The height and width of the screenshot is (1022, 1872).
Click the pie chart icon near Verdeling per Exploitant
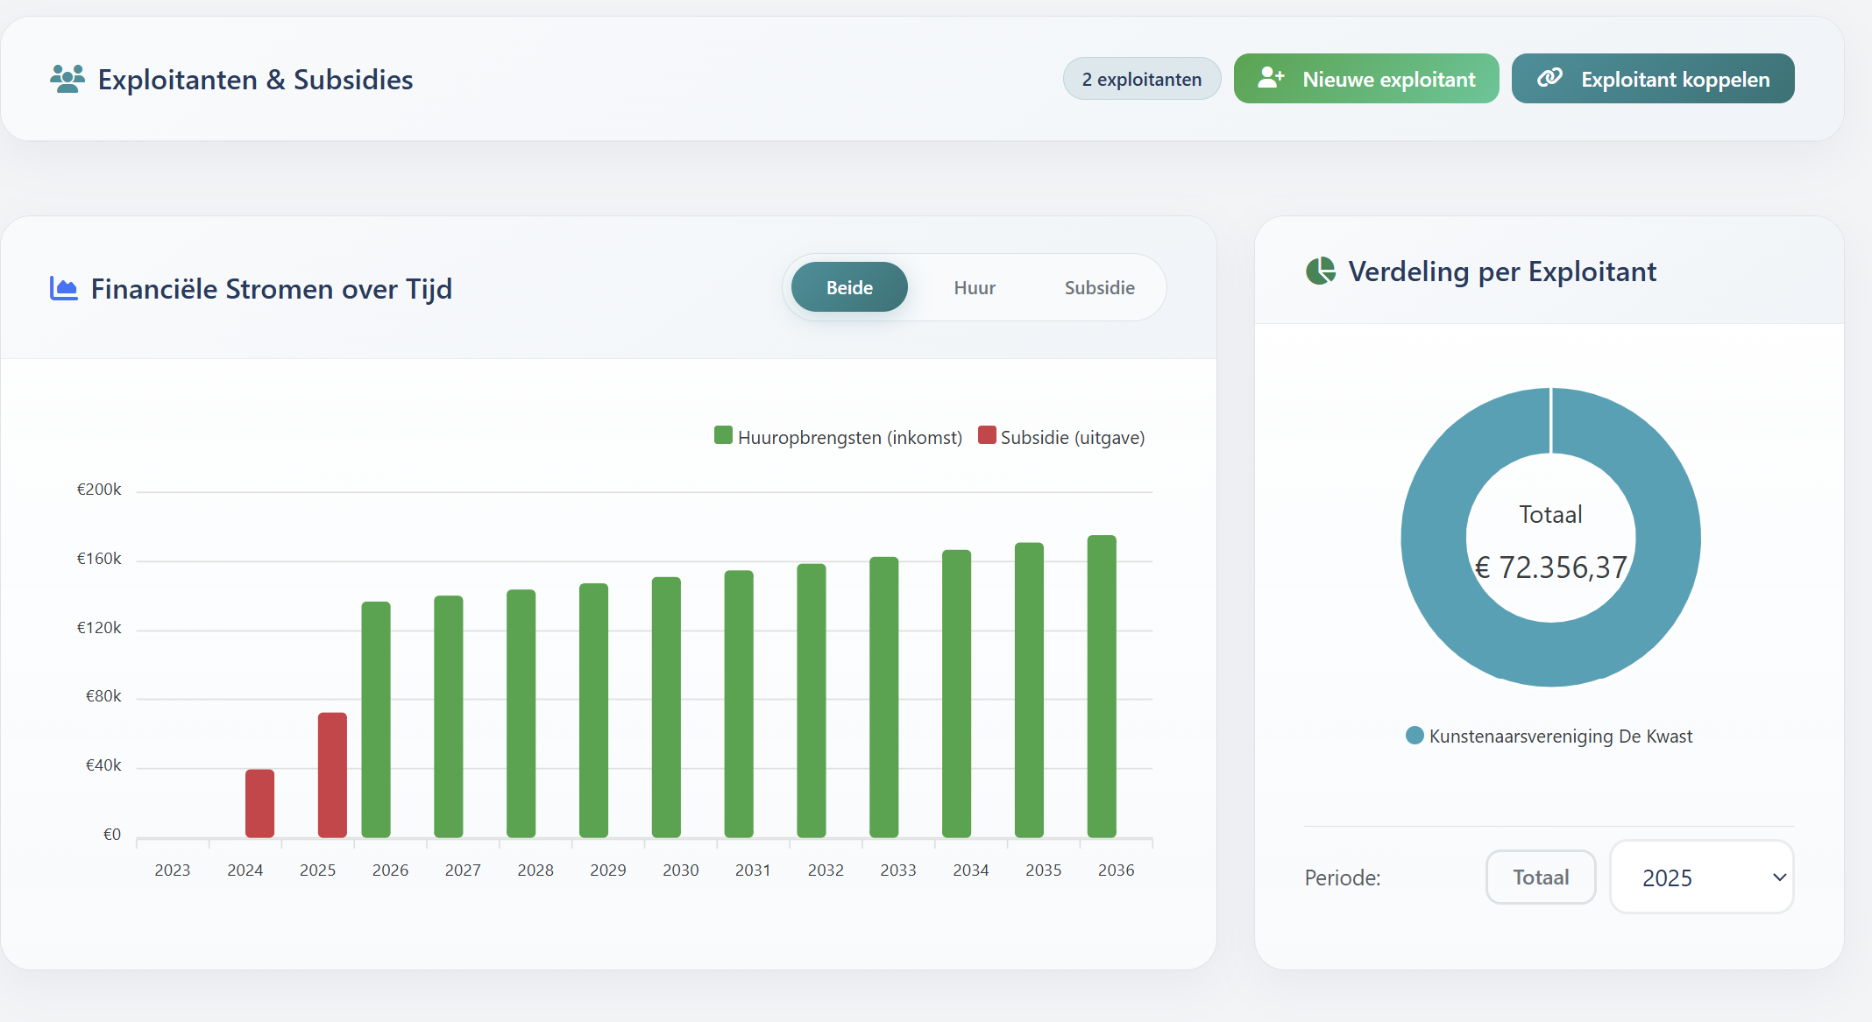[1320, 271]
